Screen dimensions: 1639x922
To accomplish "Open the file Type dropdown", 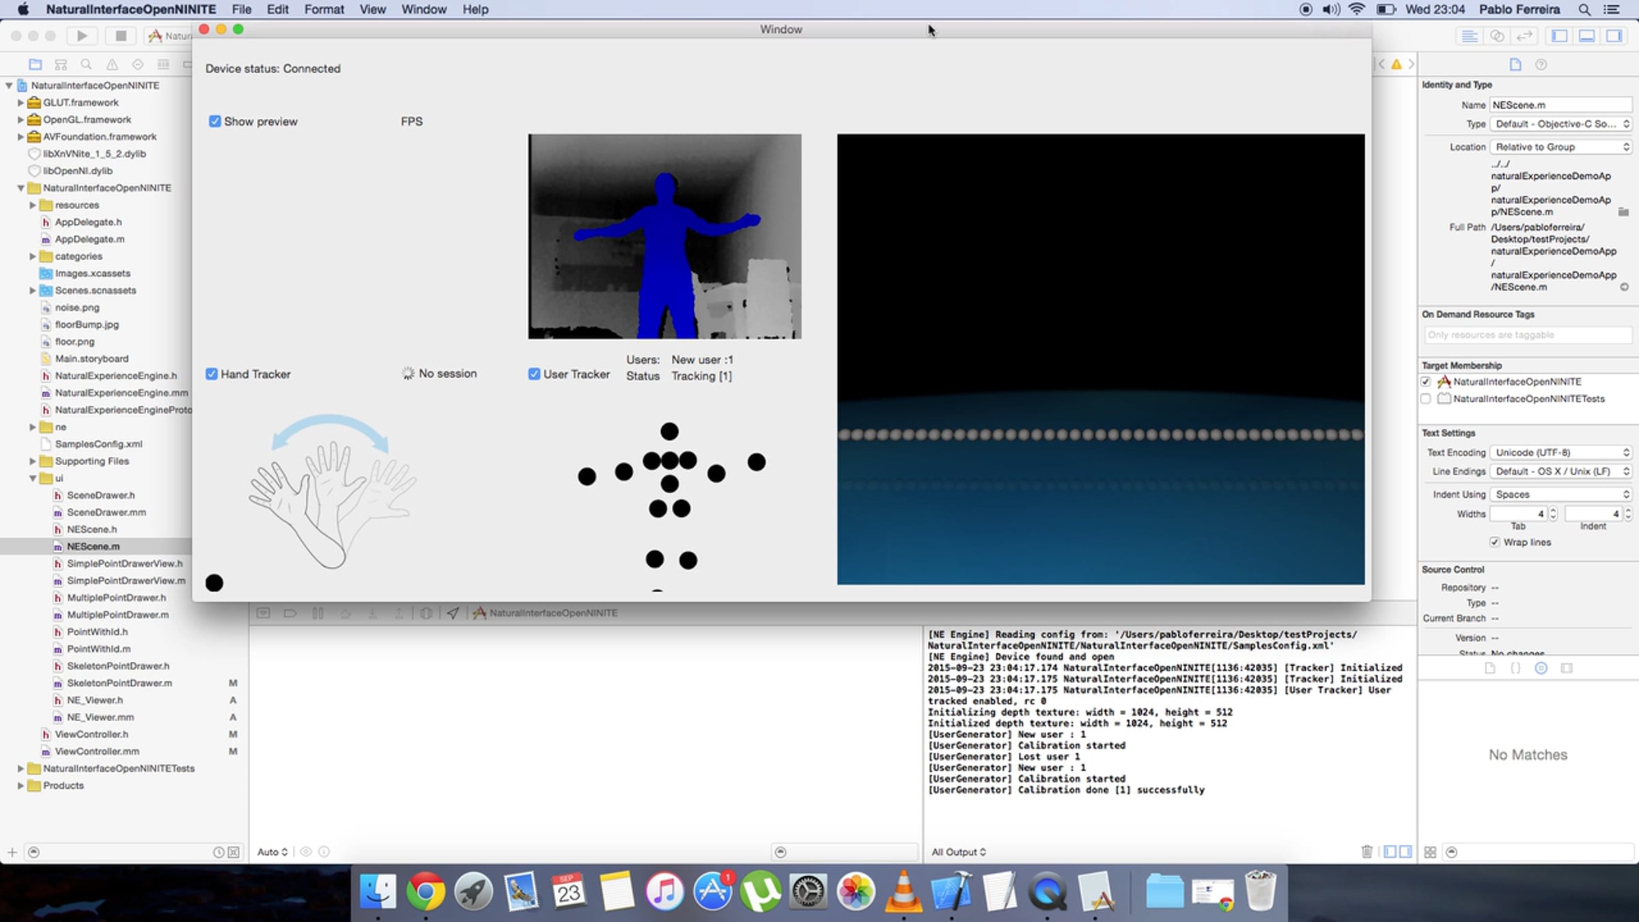I will point(1561,124).
